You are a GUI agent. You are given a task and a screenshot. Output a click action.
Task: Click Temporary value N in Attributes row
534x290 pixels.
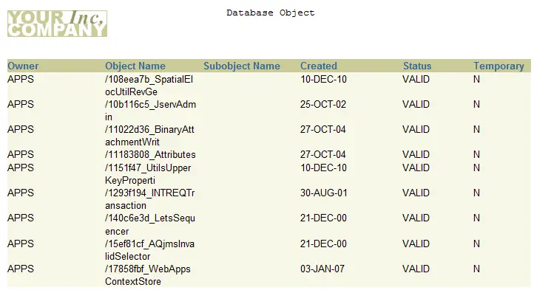(x=476, y=155)
